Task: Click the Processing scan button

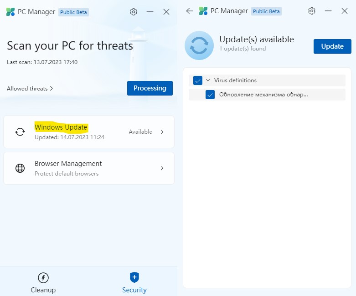Action: (x=150, y=88)
